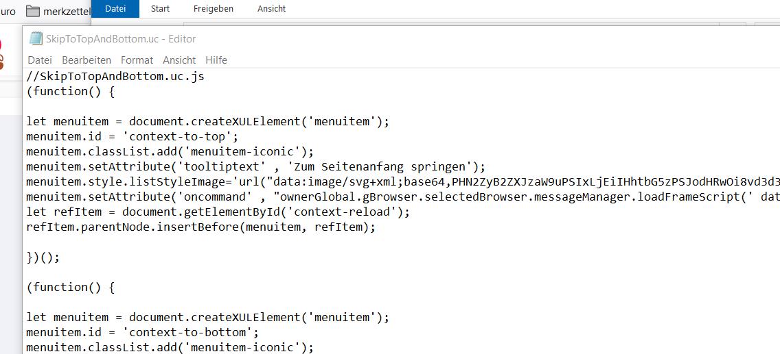Screen dimensions: 780x354
Task: Place cursor on the })(); line
Action: click(43, 257)
